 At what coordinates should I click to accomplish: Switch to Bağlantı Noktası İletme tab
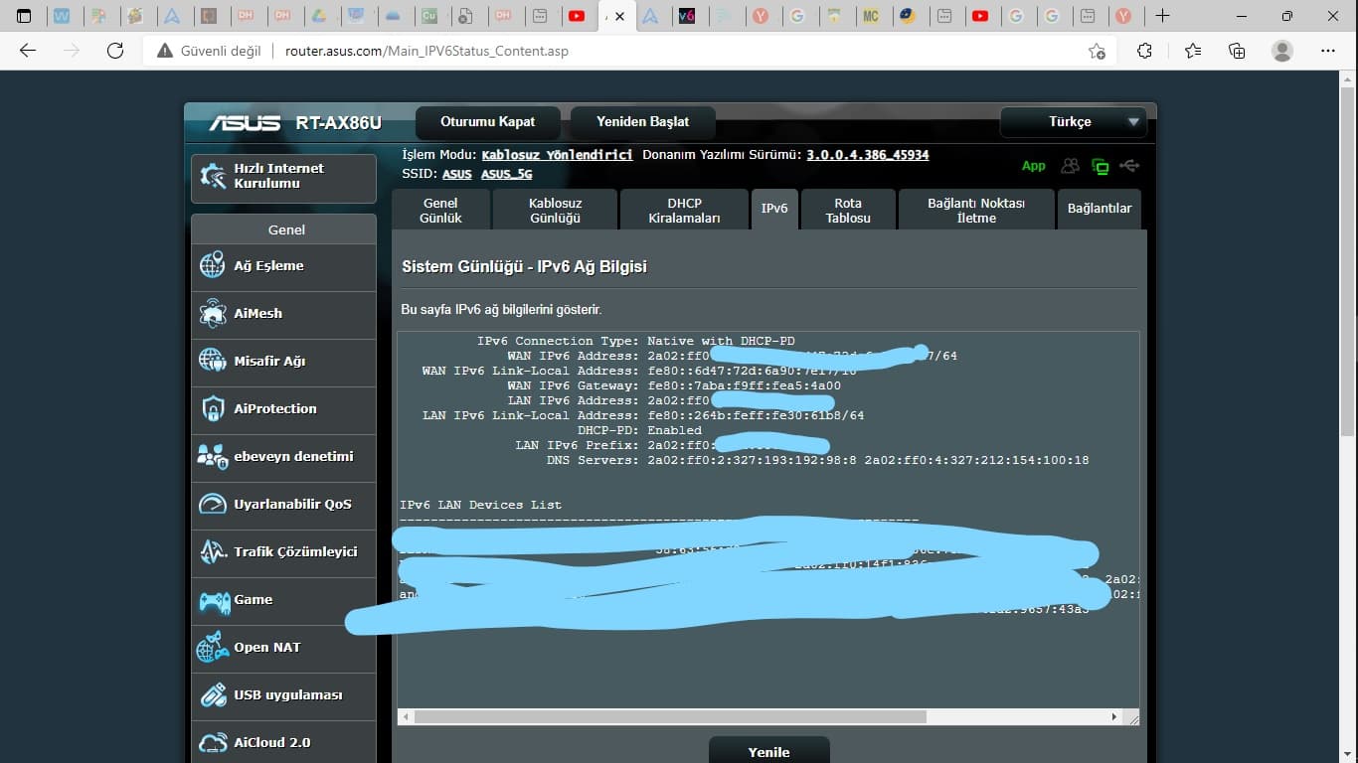pyautogui.click(x=976, y=210)
